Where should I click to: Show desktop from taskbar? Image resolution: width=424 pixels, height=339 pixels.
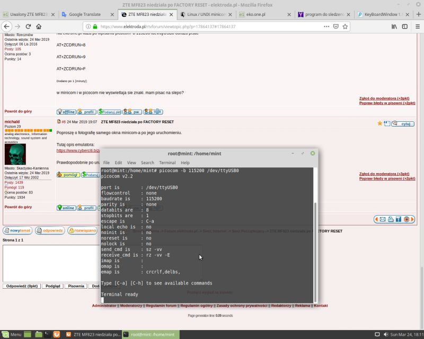coord(28,334)
